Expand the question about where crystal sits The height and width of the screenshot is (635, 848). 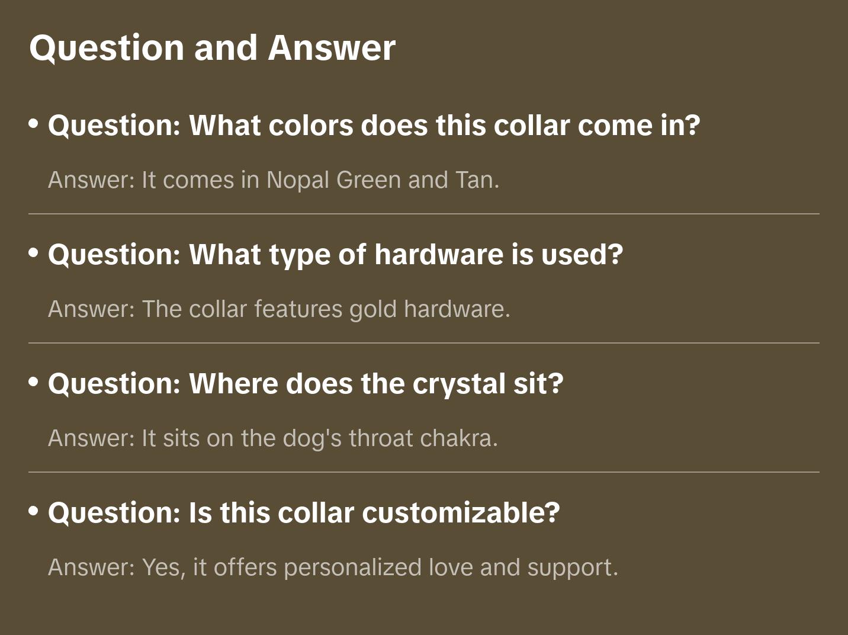tap(306, 384)
